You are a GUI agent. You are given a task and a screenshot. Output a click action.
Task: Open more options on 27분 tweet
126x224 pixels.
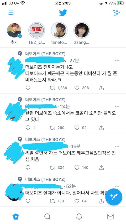[117, 61]
